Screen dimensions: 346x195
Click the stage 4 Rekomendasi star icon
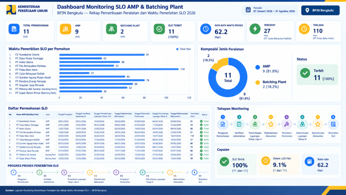(x=271, y=125)
